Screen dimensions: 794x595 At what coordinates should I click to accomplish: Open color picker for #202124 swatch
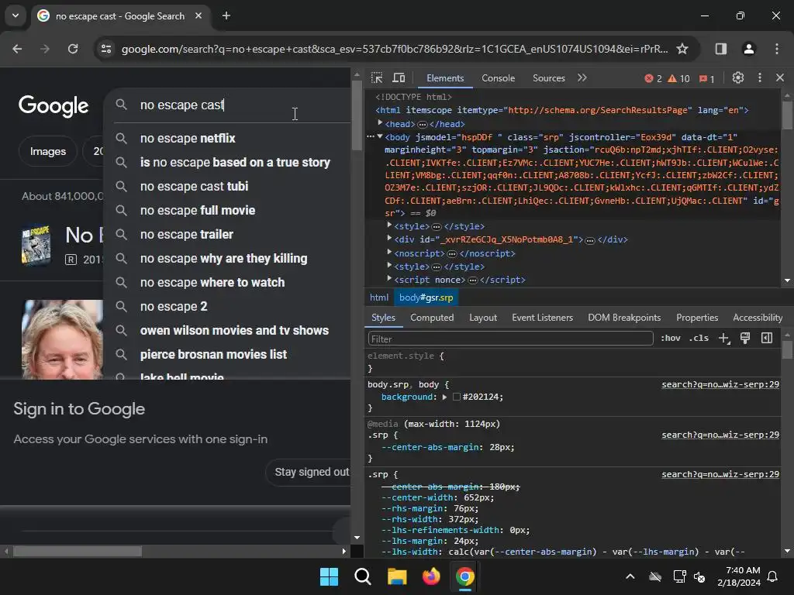[x=456, y=397]
